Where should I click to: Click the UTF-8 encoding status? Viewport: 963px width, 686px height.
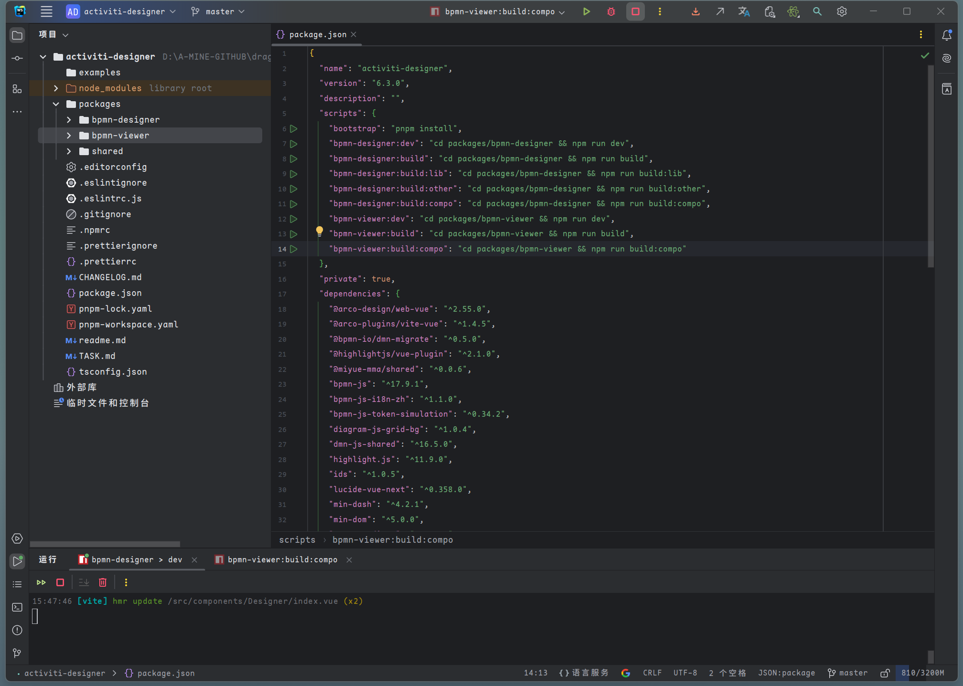click(685, 673)
